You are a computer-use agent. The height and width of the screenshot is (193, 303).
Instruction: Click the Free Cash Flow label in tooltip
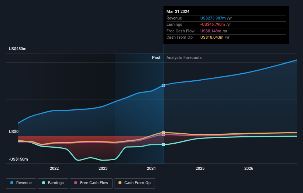180,31
